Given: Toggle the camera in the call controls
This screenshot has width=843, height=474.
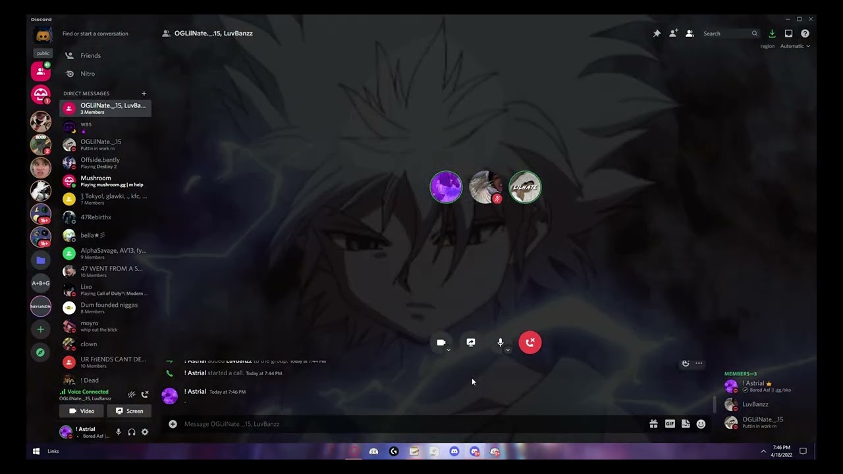Looking at the screenshot, I should pos(441,342).
